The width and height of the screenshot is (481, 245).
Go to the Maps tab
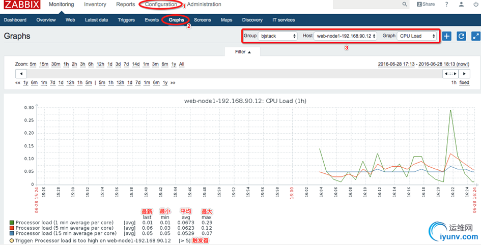point(227,20)
